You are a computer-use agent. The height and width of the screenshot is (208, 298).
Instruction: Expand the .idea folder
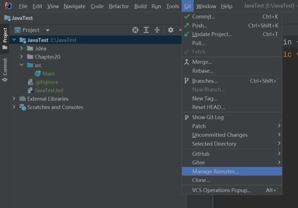click(22, 48)
